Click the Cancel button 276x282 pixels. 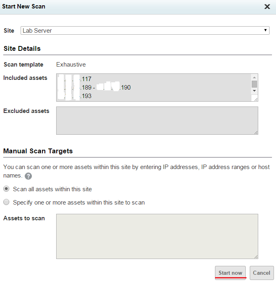point(261,273)
